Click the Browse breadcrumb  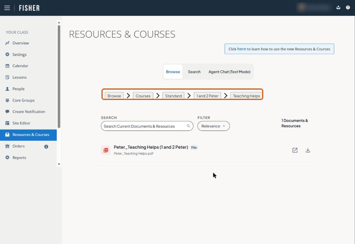(114, 96)
